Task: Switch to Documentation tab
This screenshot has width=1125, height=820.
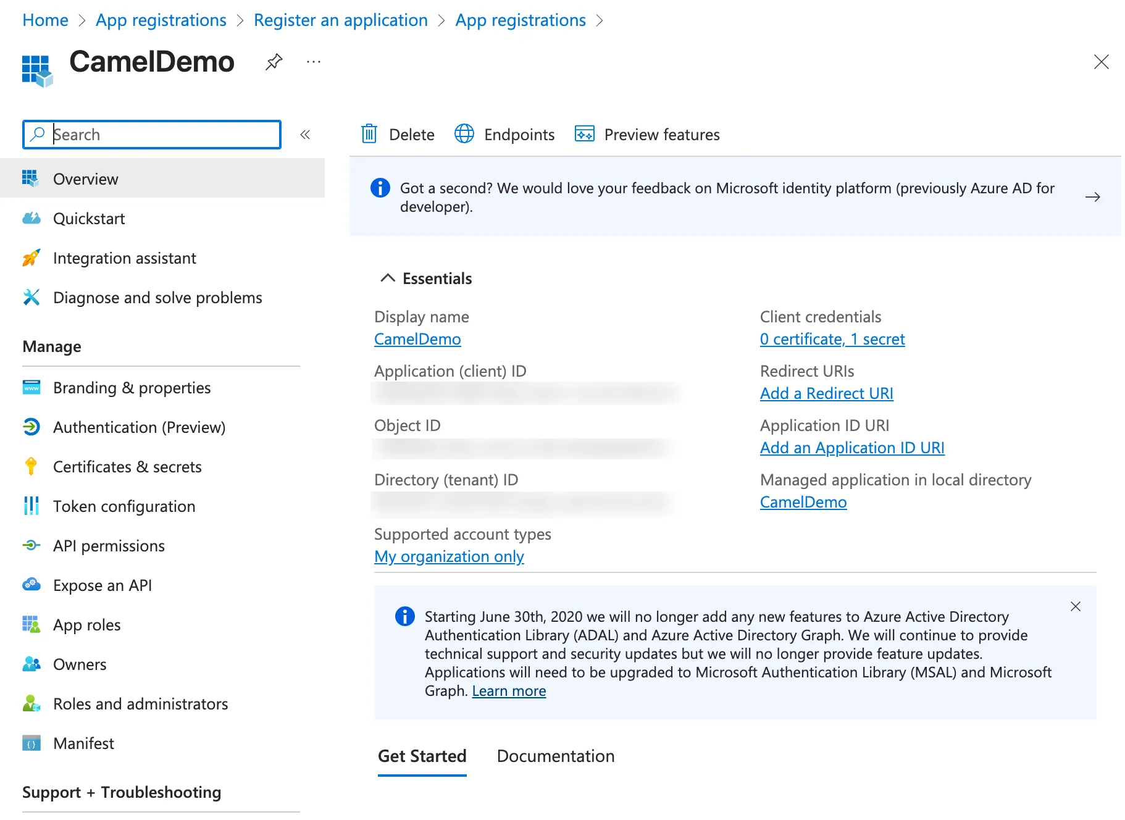Action: click(x=556, y=756)
